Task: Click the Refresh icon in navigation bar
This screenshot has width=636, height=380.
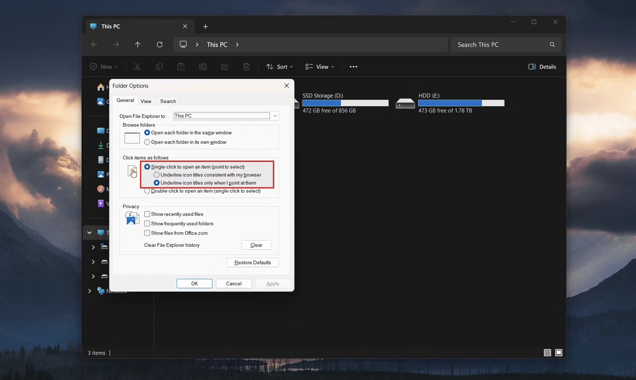Action: coord(160,44)
